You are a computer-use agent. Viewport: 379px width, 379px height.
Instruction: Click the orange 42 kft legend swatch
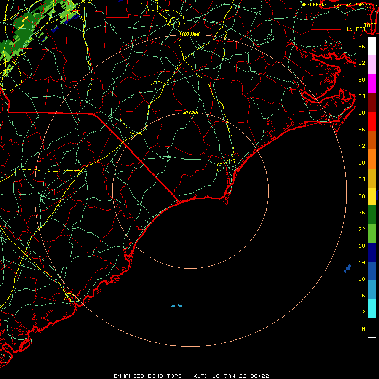(372, 159)
